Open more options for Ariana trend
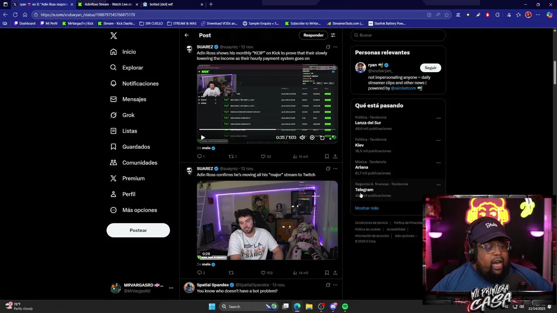Screen dimensions: 557x313 coord(438,163)
